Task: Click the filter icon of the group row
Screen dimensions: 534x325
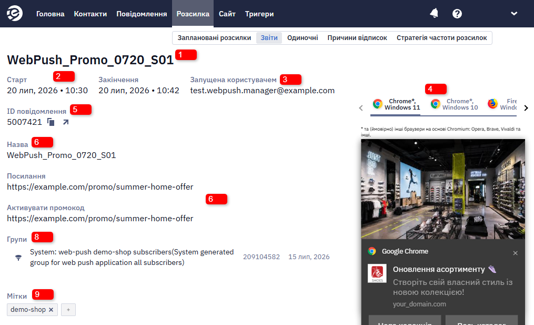Action: click(x=18, y=258)
